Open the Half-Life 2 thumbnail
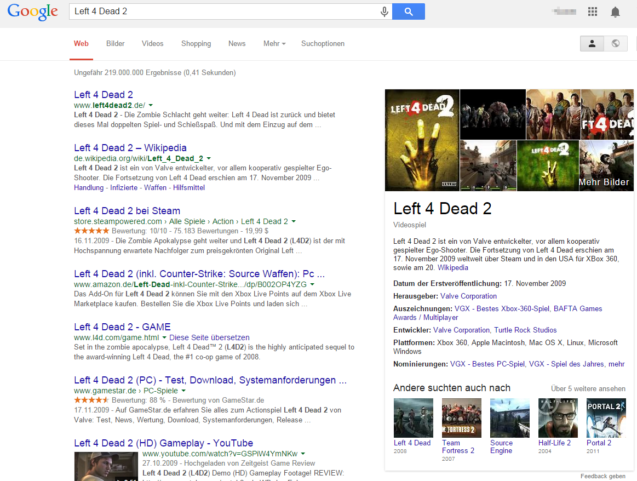The height and width of the screenshot is (481, 637). tap(558, 417)
